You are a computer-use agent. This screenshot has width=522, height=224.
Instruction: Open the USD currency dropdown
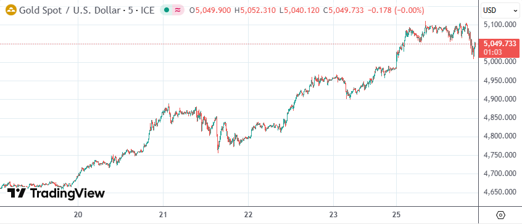(x=500, y=10)
